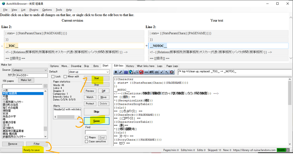The width and height of the screenshot is (293, 155).
Task: Apply superscript x² icon
Action: (162, 72)
